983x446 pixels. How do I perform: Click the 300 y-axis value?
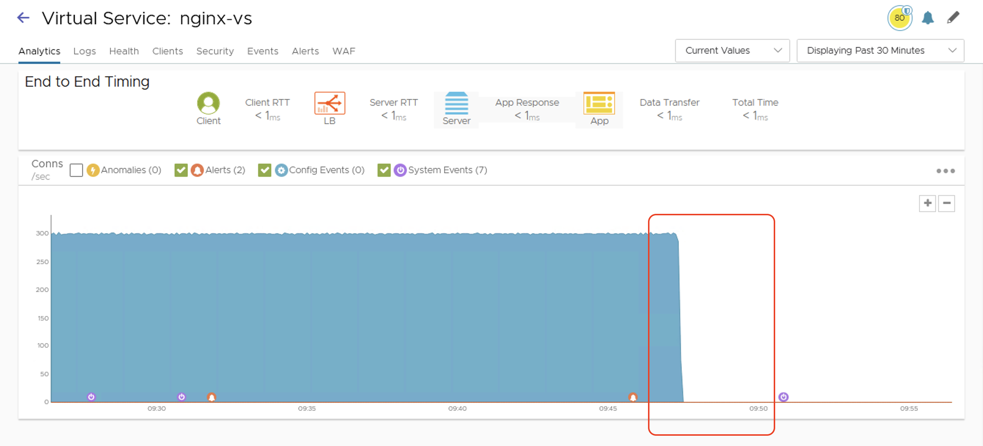click(x=43, y=233)
